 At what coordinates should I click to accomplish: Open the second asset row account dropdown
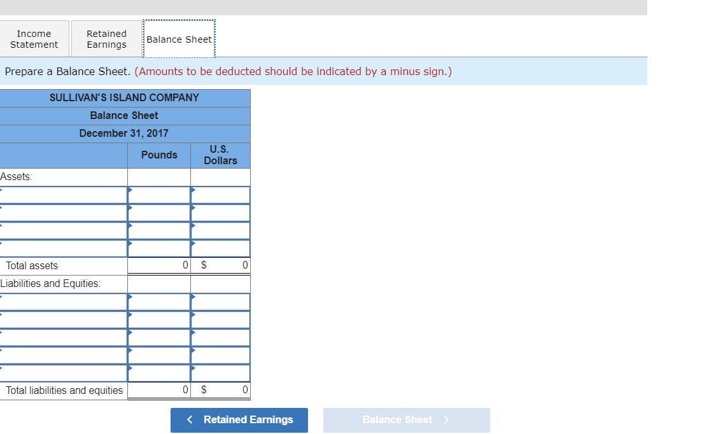pos(64,213)
